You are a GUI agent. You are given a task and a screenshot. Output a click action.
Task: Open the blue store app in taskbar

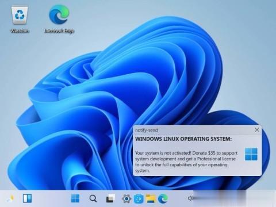coord(139,198)
